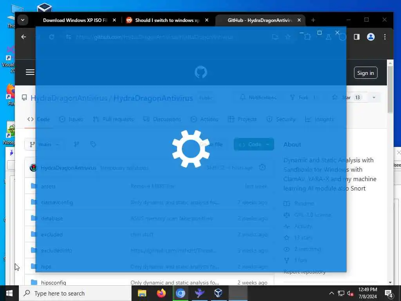401x301 pixels.
Task: Click the star count 13
Action: coord(358,98)
